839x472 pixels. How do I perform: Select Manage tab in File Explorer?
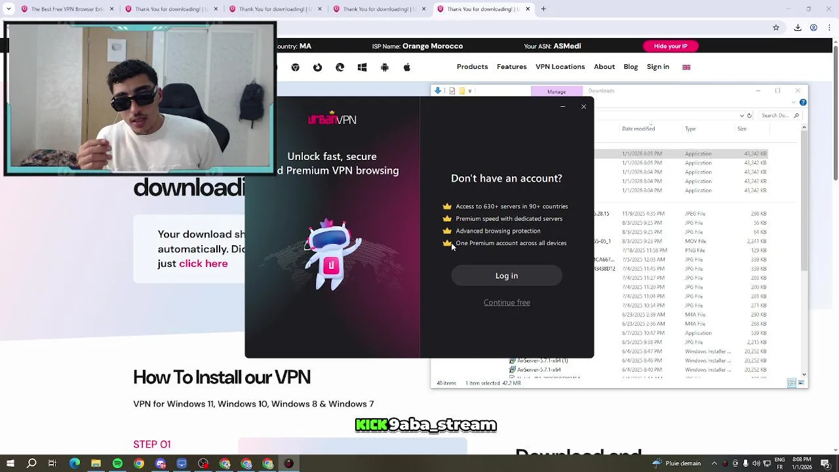pyautogui.click(x=556, y=91)
